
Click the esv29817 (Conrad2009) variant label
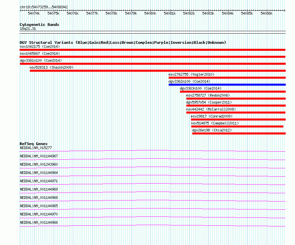point(212,116)
